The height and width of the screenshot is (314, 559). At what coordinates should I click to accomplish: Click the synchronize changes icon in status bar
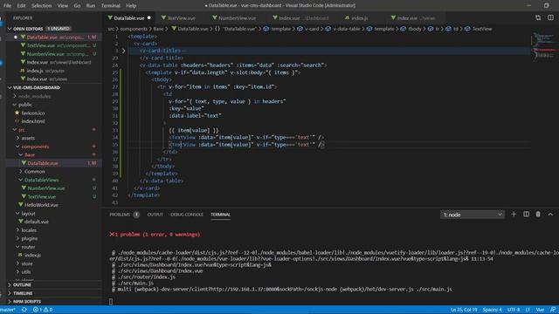click(24, 310)
